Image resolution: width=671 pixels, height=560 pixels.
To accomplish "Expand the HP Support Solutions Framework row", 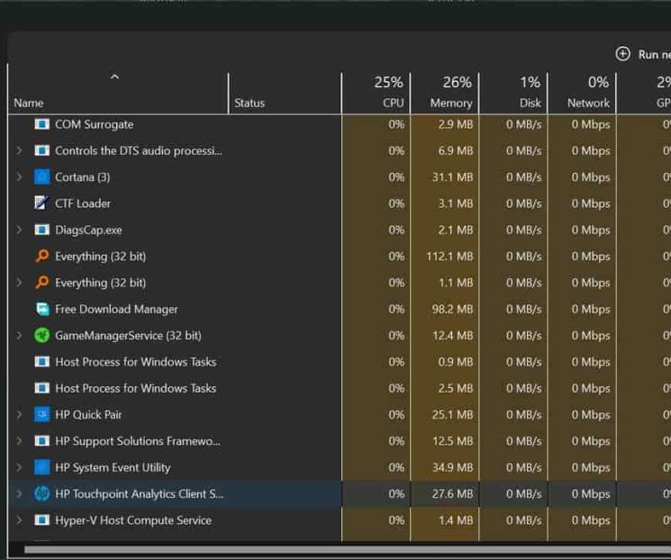I will 19,441.
